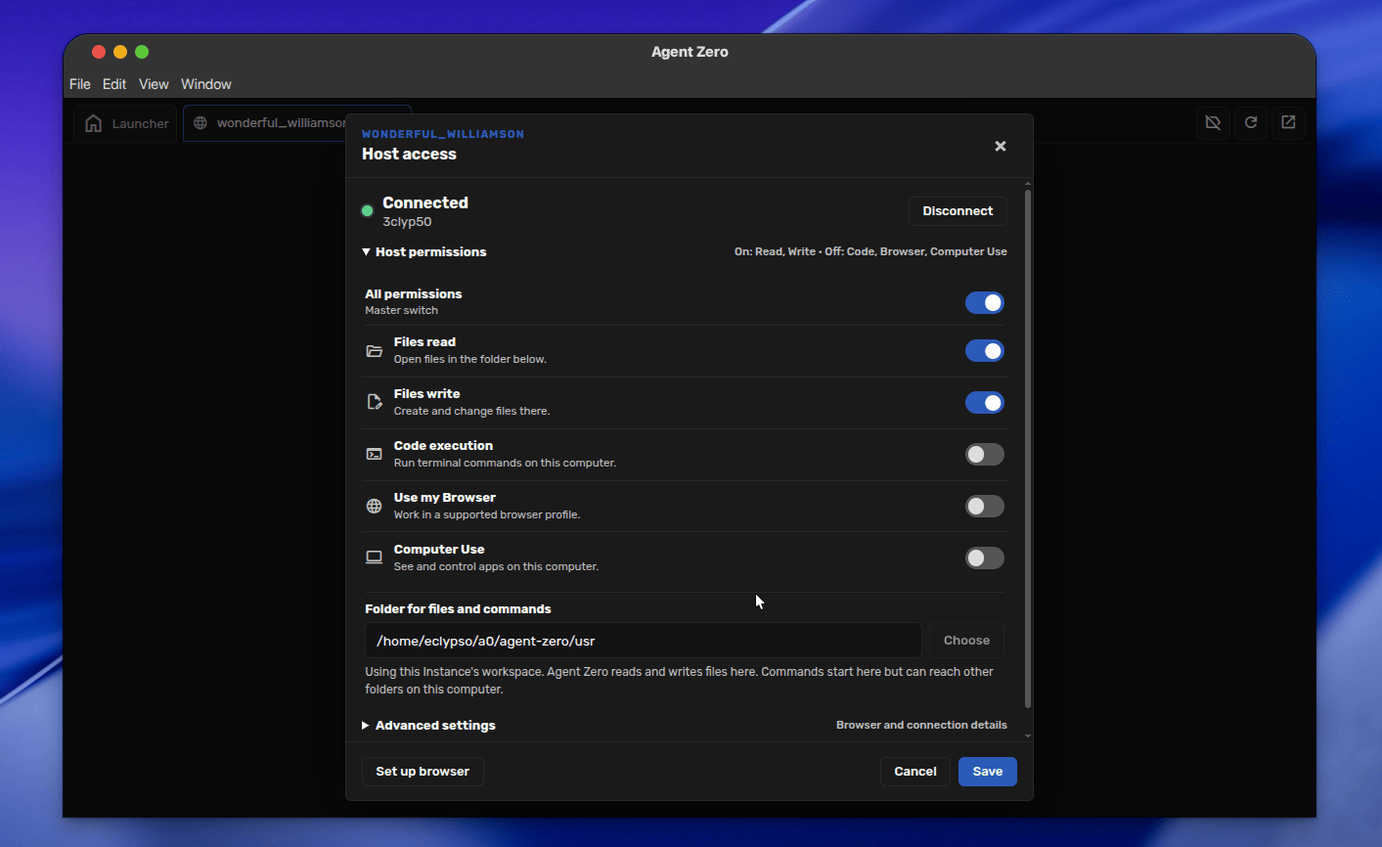1382x847 pixels.
Task: Click the Code execution terminal icon
Action: [374, 454]
